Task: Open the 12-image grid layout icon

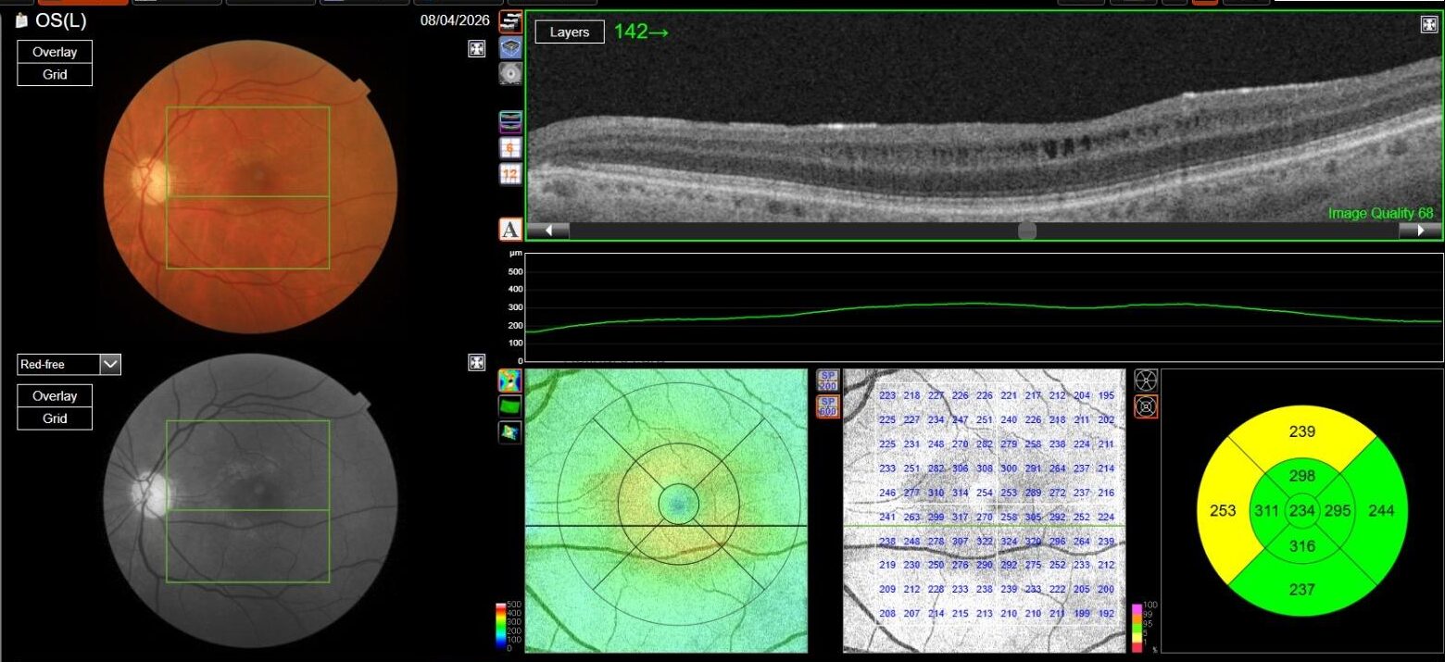Action: (510, 174)
